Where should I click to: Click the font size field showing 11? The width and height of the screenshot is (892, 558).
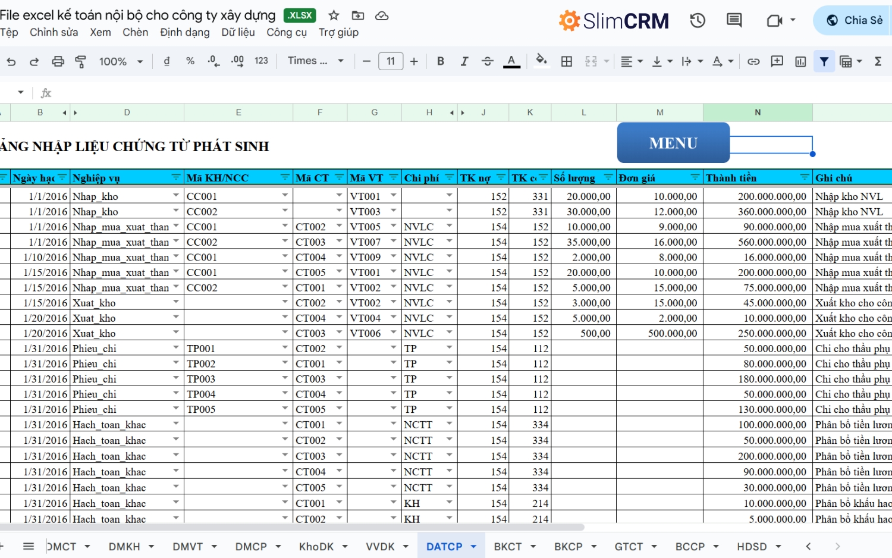(391, 61)
